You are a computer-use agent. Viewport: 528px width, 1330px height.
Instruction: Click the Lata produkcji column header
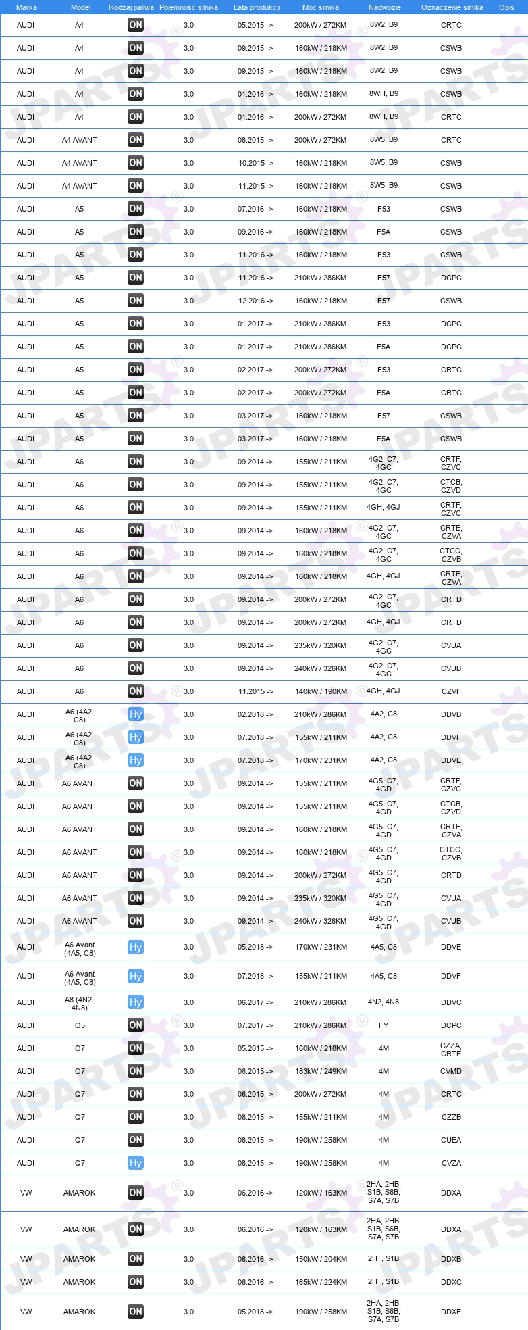point(257,7)
